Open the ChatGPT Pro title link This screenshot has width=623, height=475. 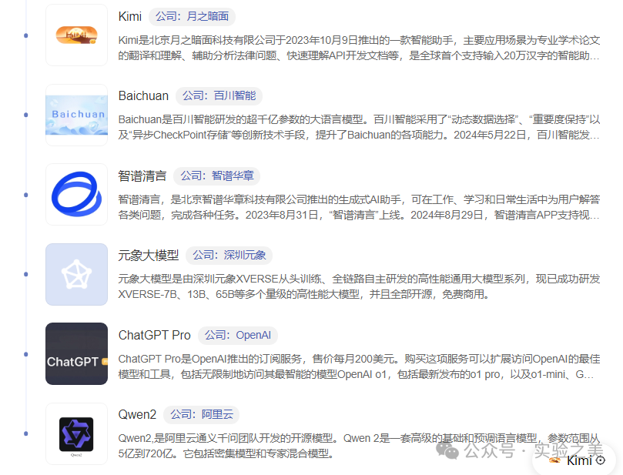pyautogui.click(x=155, y=335)
